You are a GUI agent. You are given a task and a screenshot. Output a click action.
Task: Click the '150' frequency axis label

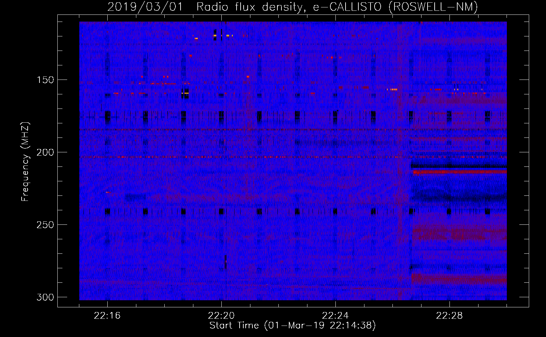click(45, 80)
